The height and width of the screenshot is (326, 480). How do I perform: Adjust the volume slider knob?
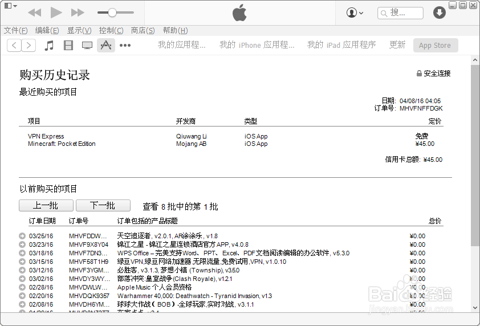click(x=112, y=13)
